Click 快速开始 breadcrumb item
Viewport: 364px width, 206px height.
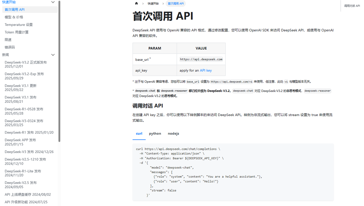coord(153,4)
